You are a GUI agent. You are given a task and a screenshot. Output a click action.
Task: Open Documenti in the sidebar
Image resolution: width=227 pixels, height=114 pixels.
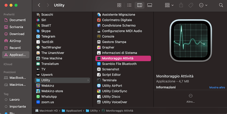tap(16, 20)
